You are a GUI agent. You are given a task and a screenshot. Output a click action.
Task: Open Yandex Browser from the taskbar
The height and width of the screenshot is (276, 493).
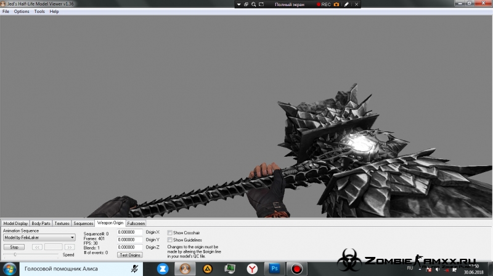point(252,269)
